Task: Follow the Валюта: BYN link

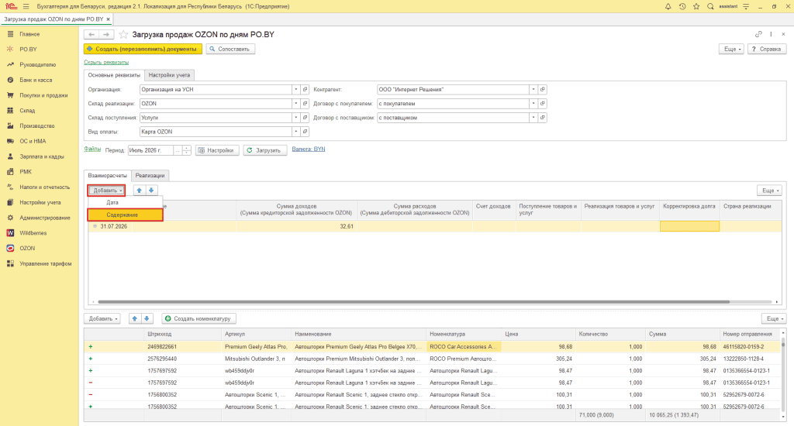Action: click(x=309, y=149)
